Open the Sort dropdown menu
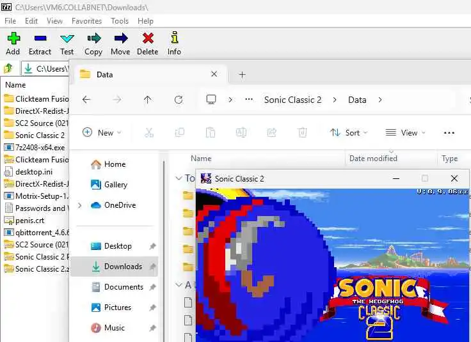 [348, 132]
